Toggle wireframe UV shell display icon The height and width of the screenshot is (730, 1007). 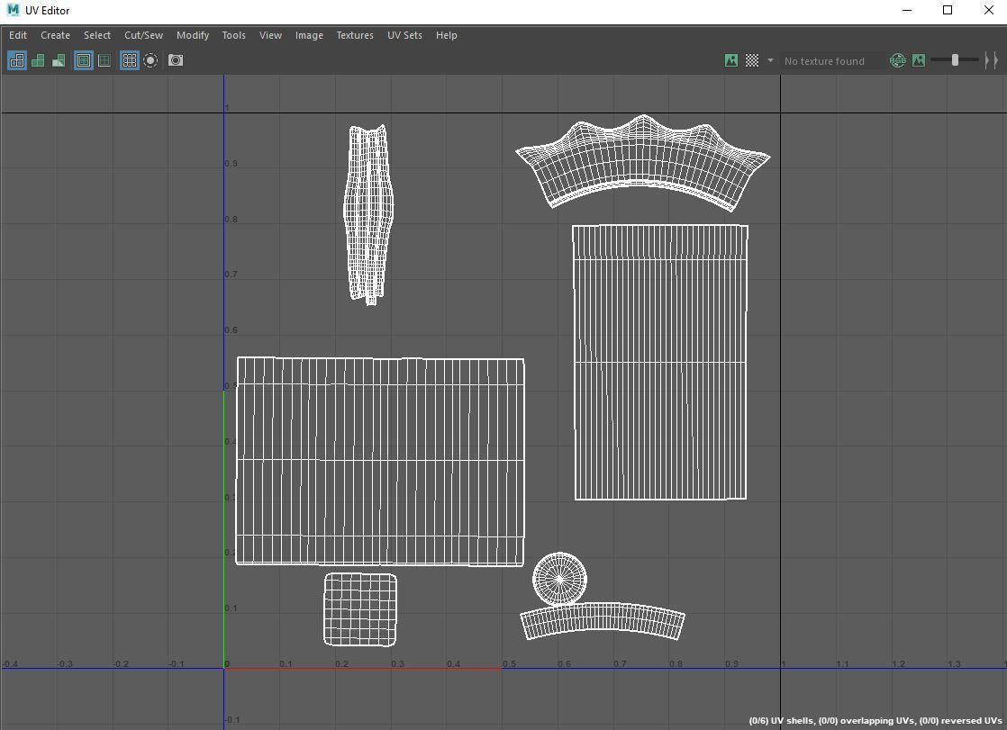(17, 60)
